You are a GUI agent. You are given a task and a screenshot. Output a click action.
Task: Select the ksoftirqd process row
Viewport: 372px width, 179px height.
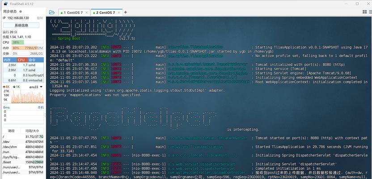click(23, 75)
